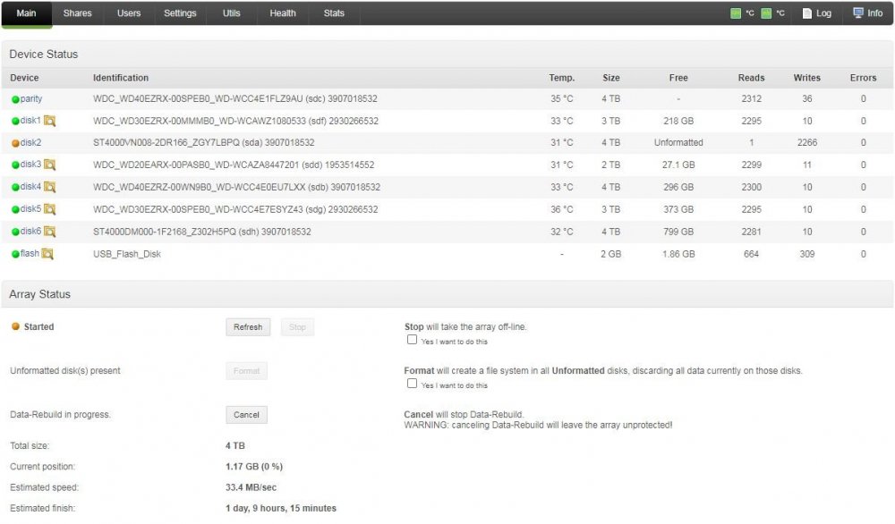Open the disk6 device link
This screenshot has width=895, height=524.
tap(30, 231)
